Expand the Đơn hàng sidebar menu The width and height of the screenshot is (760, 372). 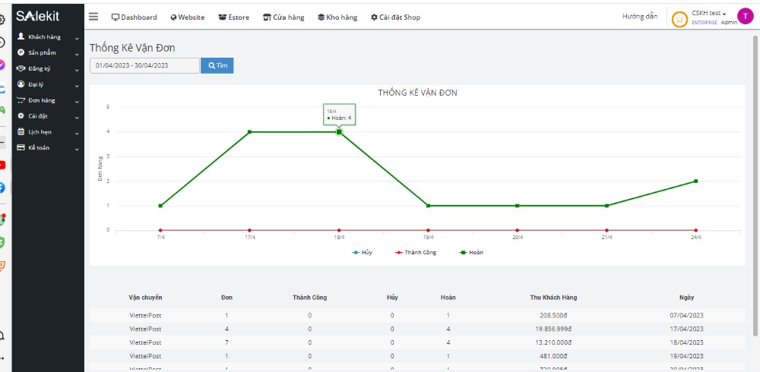48,100
